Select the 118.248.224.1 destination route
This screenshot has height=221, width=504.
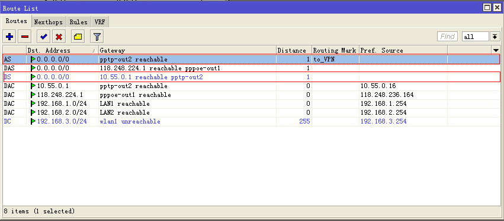251,95
